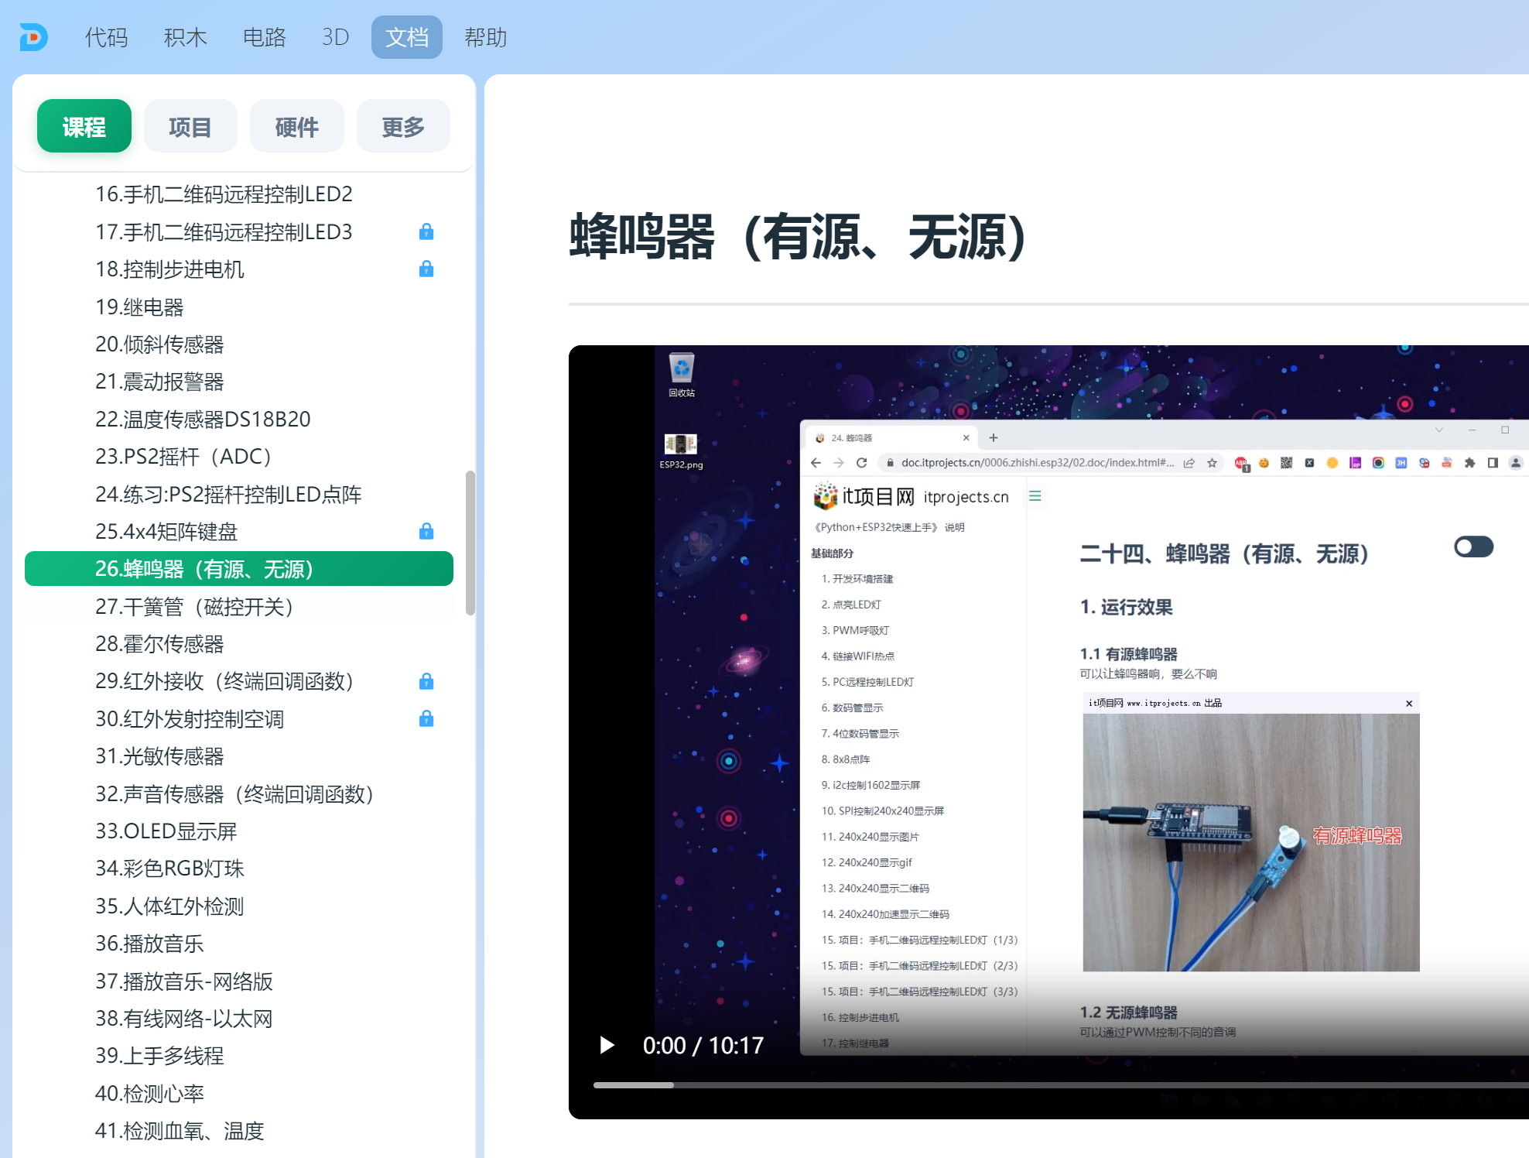
Task: Open lesson 24.练习:PS2摇杆控制LED点阵
Action: click(x=239, y=494)
